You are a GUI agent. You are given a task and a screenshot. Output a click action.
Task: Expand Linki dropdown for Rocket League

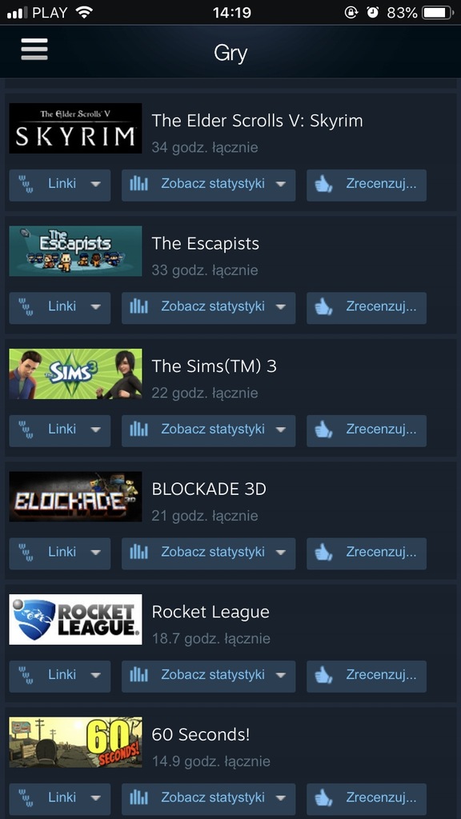[59, 676]
